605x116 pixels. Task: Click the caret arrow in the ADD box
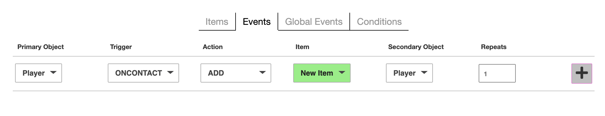pyautogui.click(x=262, y=72)
